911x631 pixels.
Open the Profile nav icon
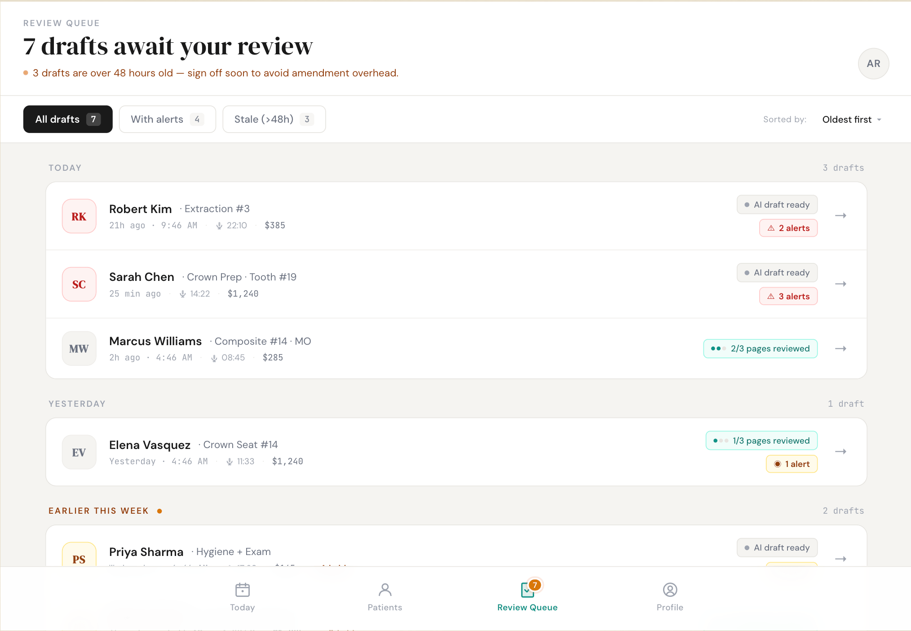click(670, 590)
